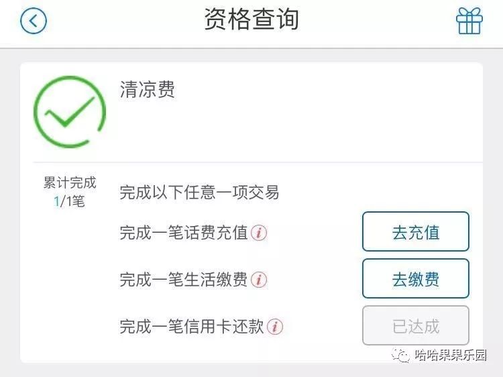
Task: Open the gift box icon
Action: point(469,21)
